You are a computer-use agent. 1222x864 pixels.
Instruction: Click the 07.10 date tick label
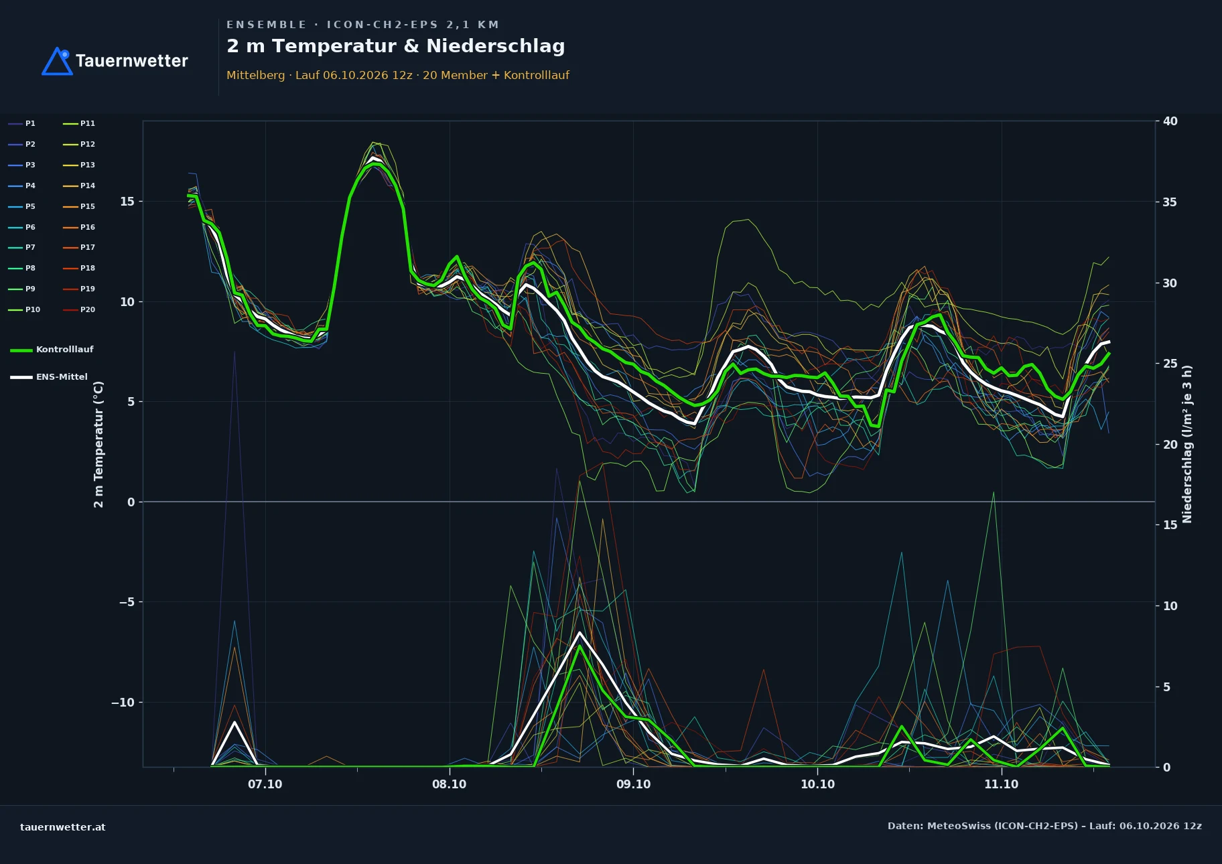[265, 784]
